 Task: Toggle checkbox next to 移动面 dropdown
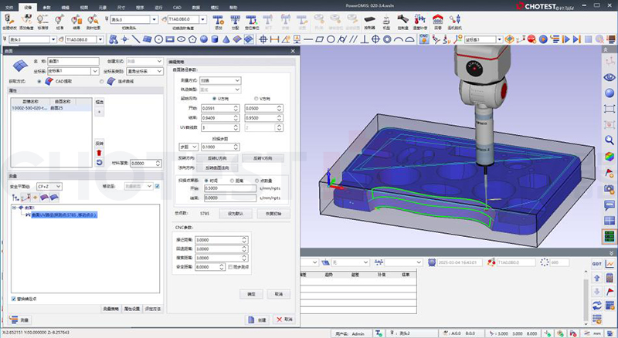tap(158, 186)
